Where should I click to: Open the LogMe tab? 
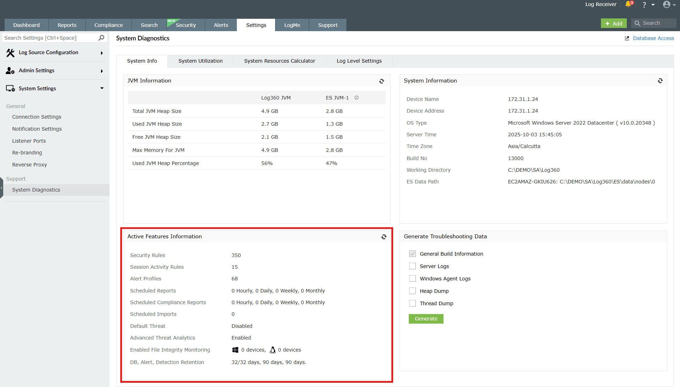point(292,25)
